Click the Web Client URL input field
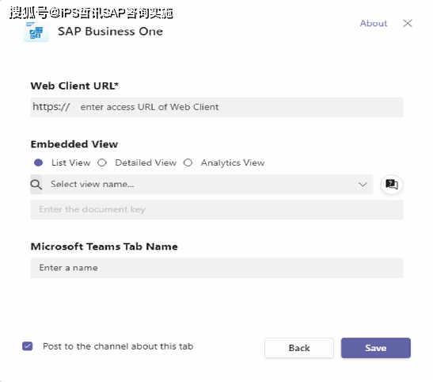433x382 pixels. tap(237, 107)
